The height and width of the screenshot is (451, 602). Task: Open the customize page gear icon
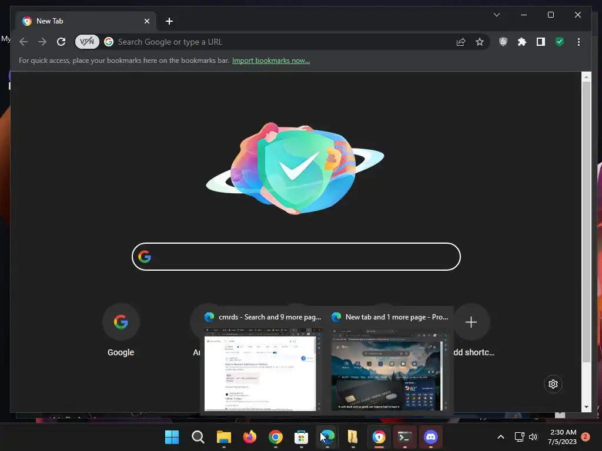pyautogui.click(x=553, y=384)
